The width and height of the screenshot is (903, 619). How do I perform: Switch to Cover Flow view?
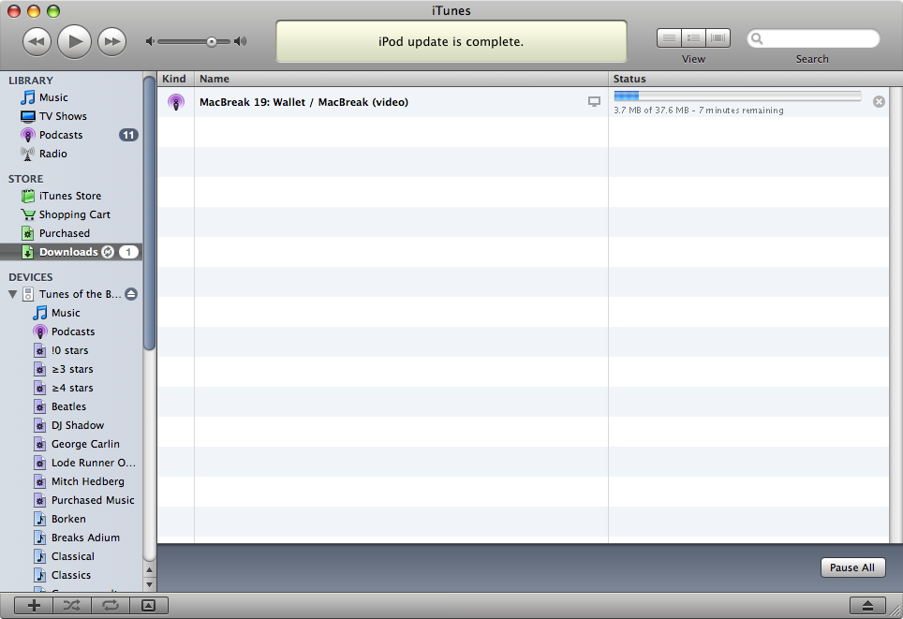(x=718, y=38)
